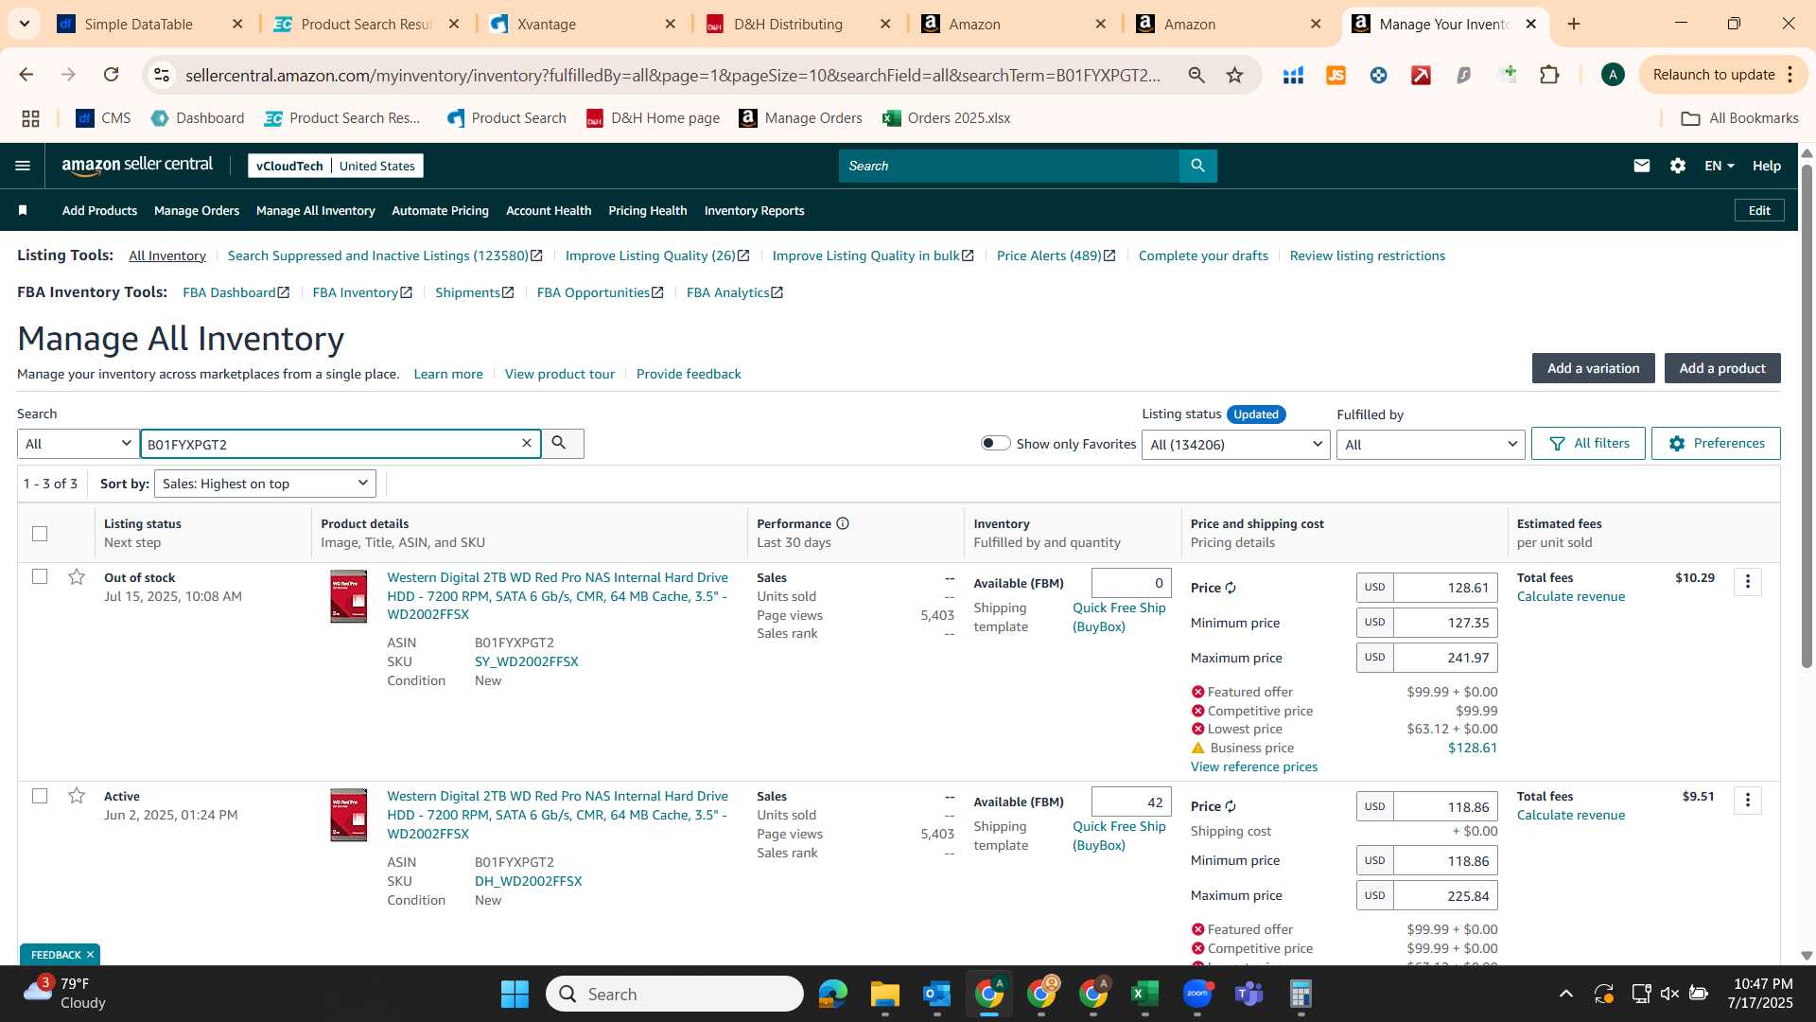Open Zoom from the Windows taskbar
Screen dimensions: 1816x1022
[x=1197, y=994]
